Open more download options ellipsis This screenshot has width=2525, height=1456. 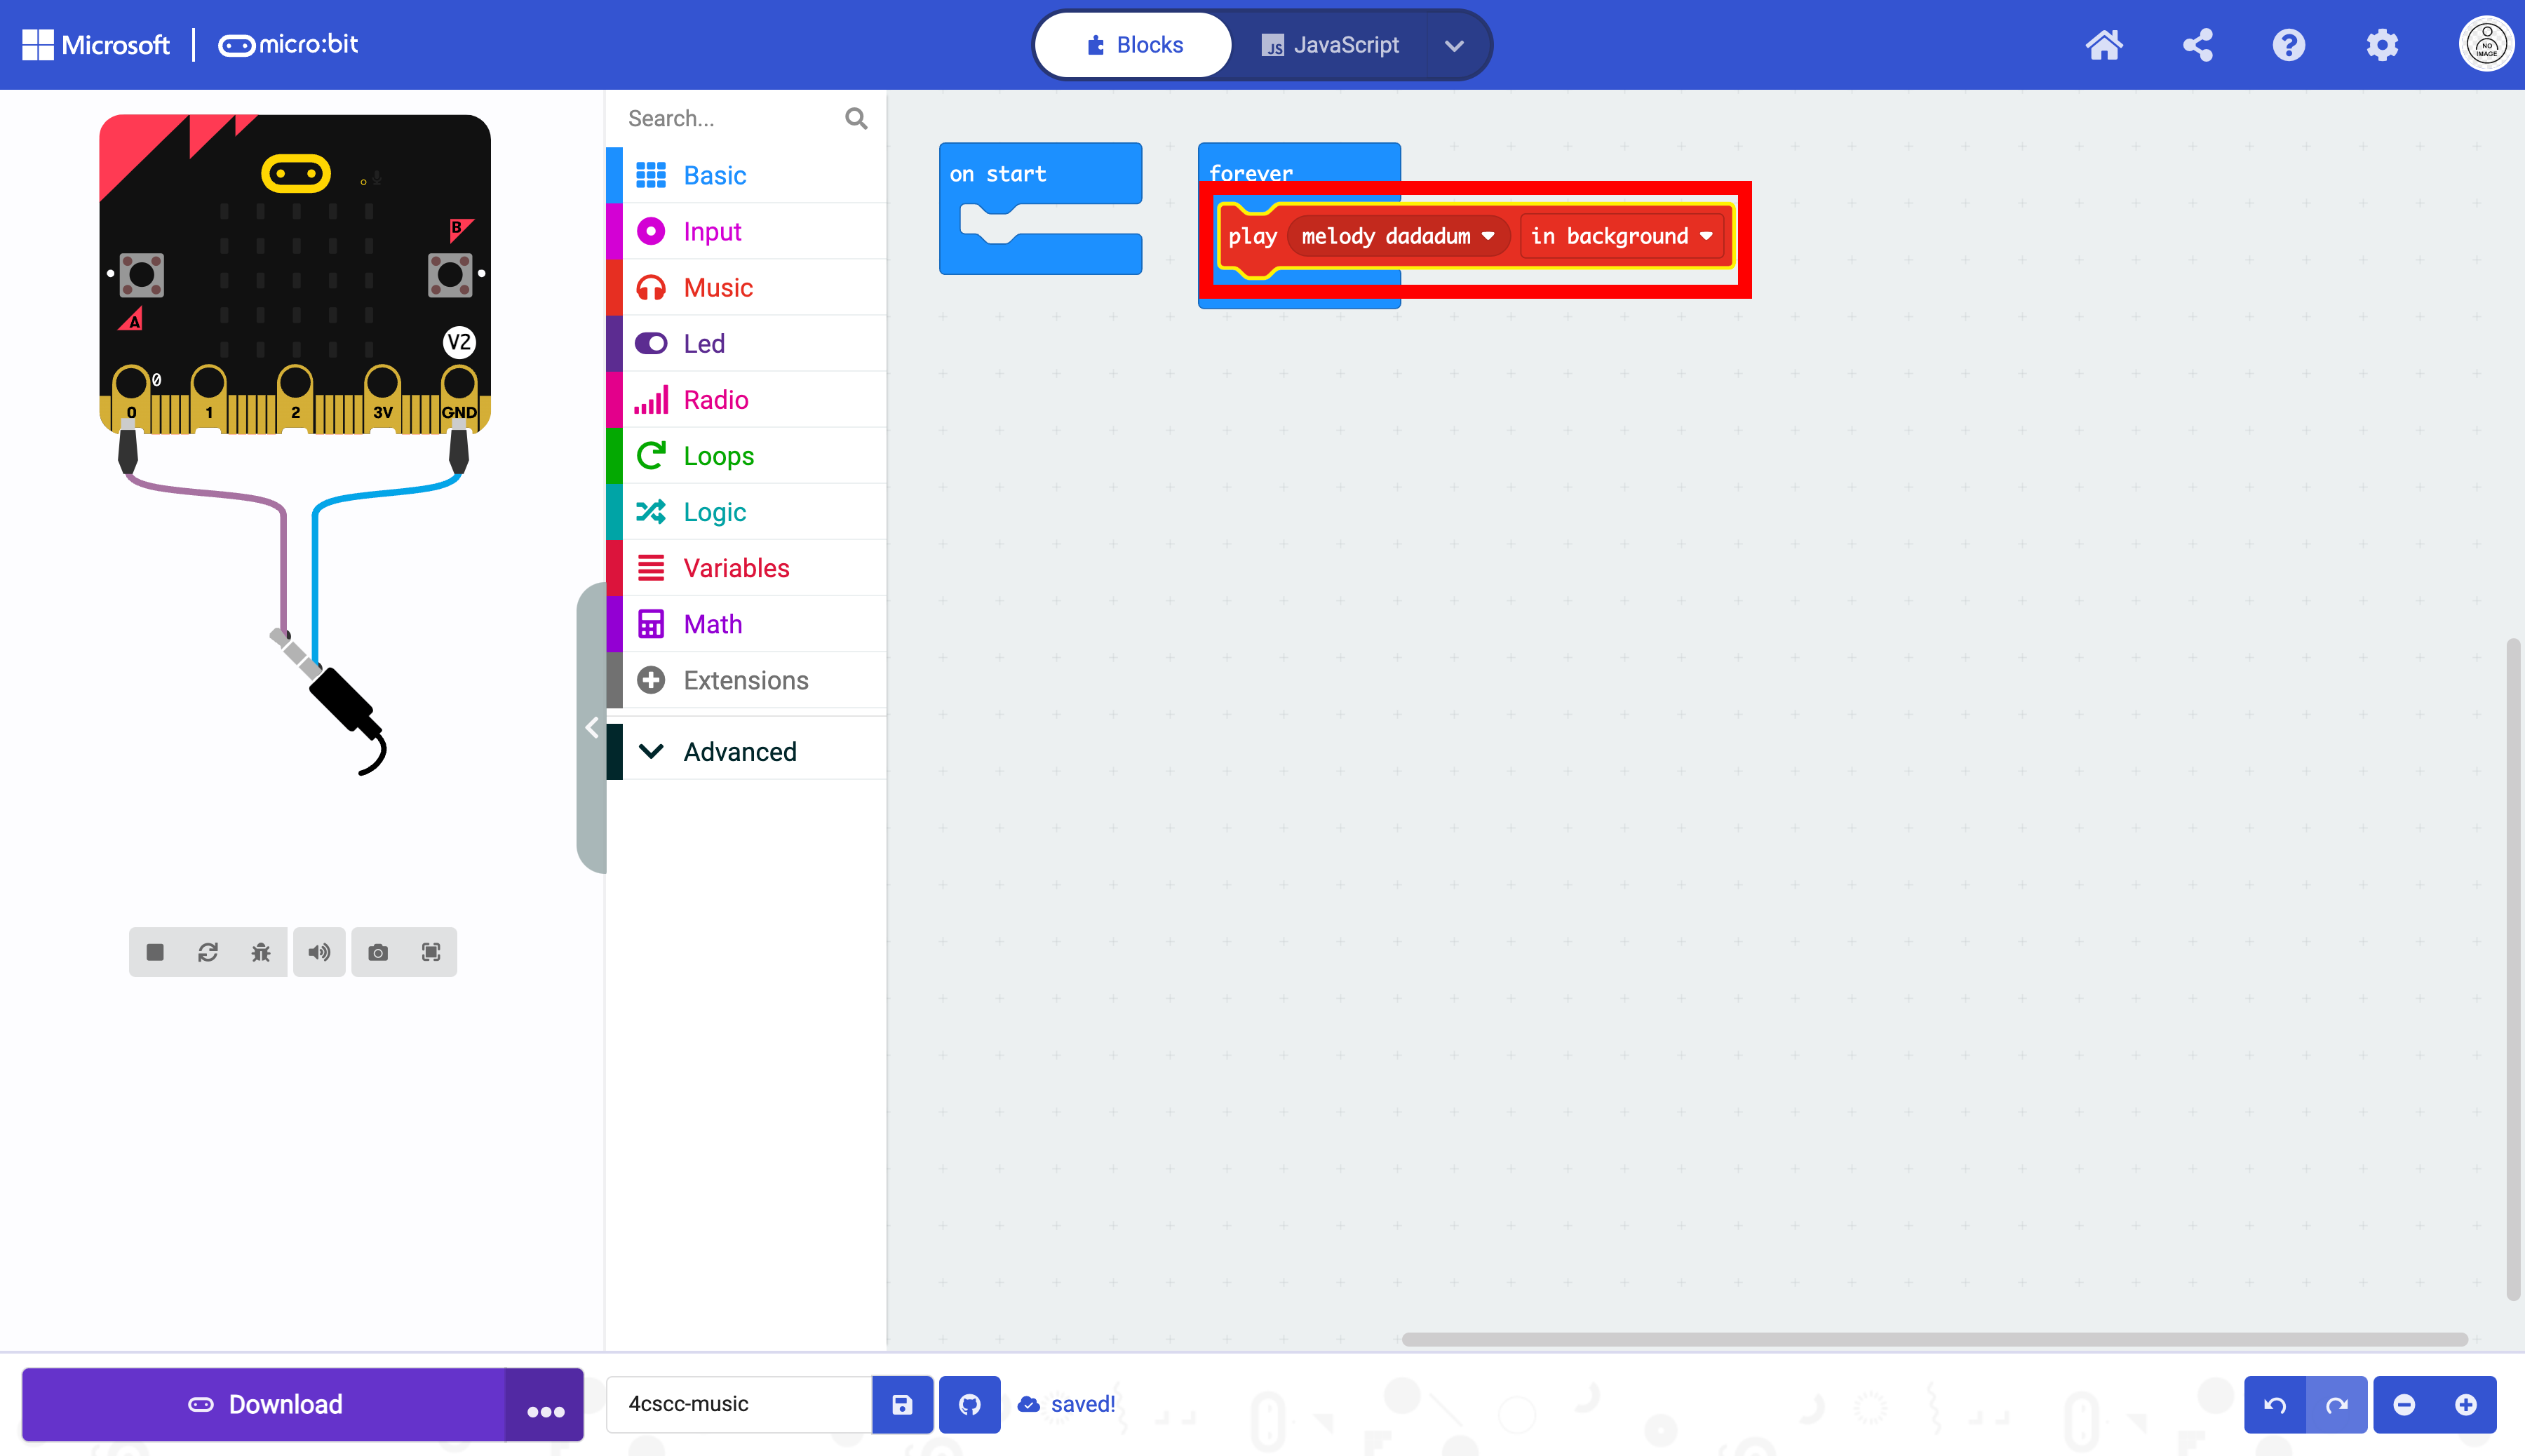[x=545, y=1404]
